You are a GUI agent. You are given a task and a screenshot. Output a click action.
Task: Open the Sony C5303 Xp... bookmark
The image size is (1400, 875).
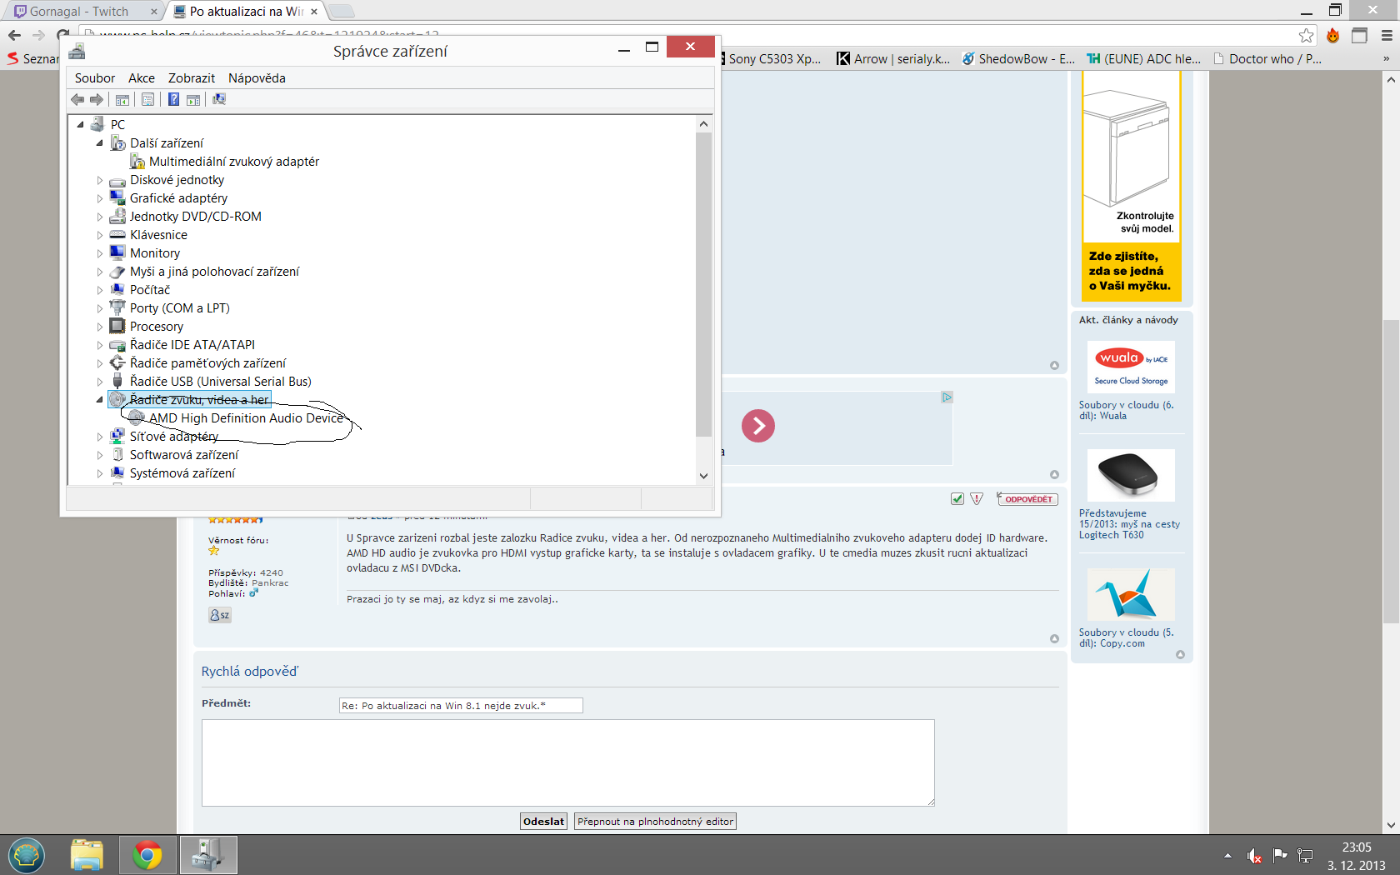tap(772, 59)
